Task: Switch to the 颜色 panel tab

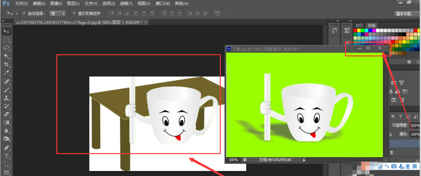Action: (x=359, y=26)
